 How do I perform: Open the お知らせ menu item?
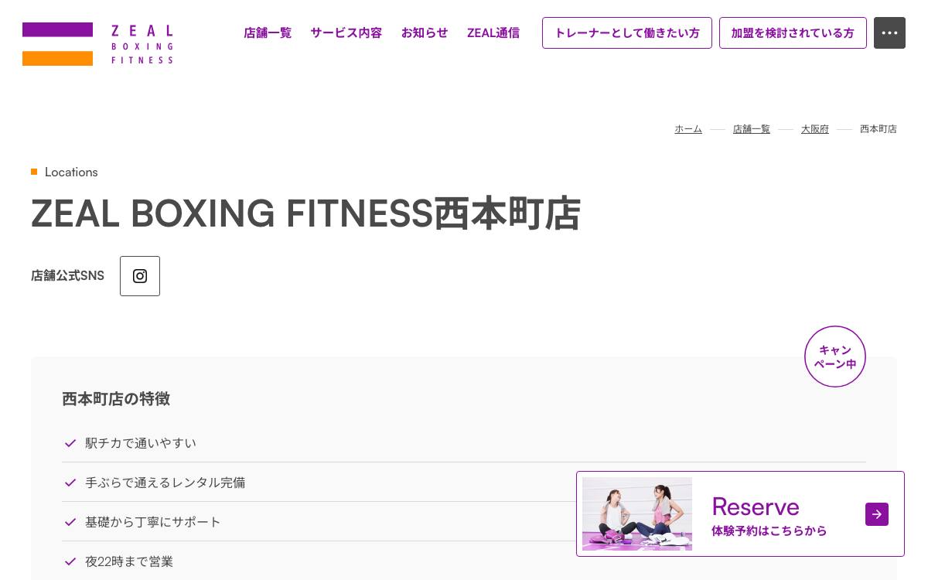425,32
